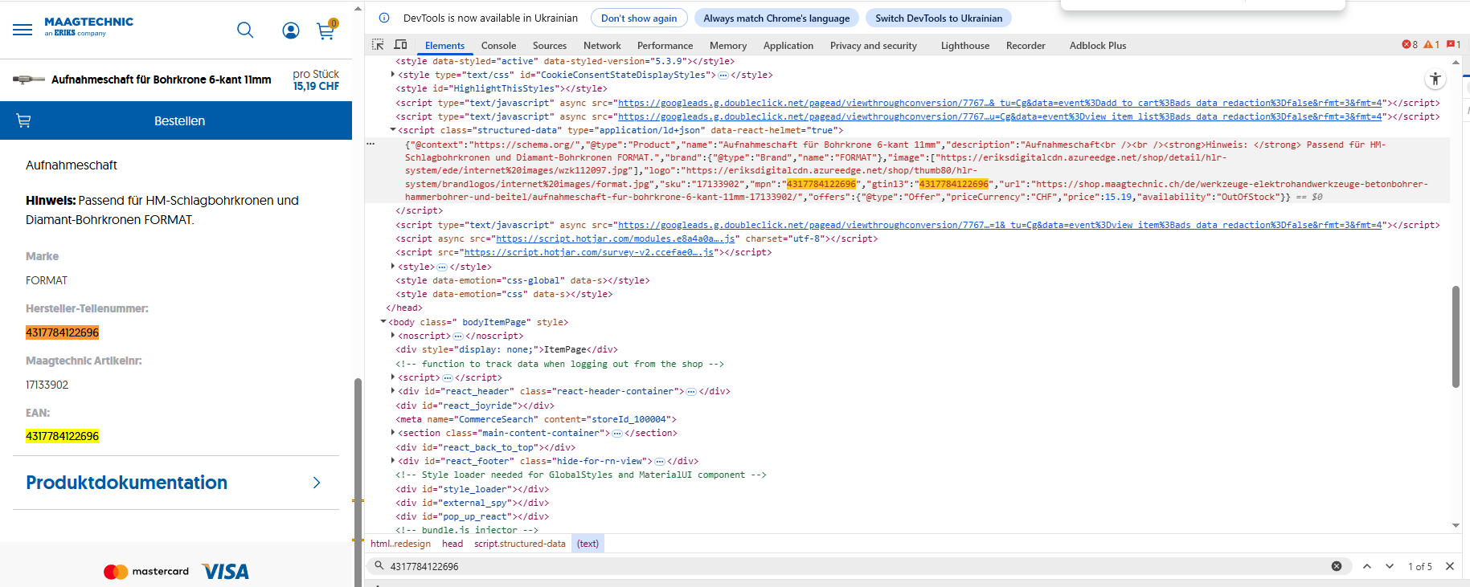Click the accessibility tree toggle button
The height and width of the screenshot is (587, 1470).
pos(1435,79)
